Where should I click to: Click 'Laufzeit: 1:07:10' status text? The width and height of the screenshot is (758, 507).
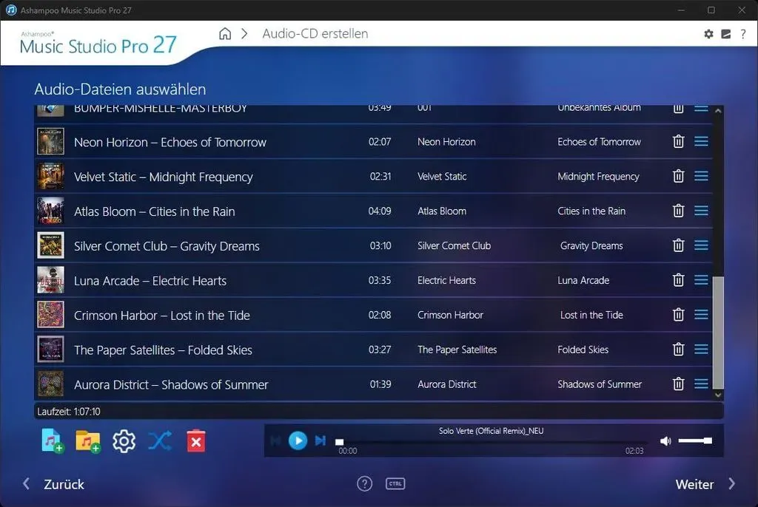[69, 412]
